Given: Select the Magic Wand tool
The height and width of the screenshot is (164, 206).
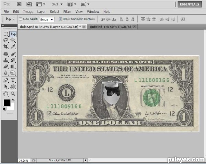Looking at the screenshot, I should (x=13, y=40).
